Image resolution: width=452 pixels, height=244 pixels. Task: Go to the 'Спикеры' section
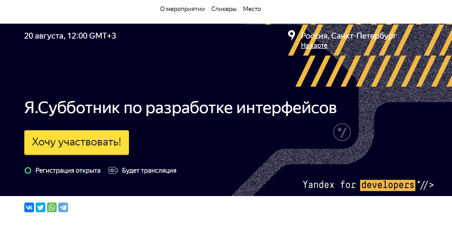click(x=224, y=9)
